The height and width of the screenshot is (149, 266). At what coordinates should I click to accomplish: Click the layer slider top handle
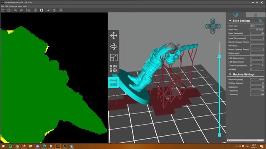219,56
